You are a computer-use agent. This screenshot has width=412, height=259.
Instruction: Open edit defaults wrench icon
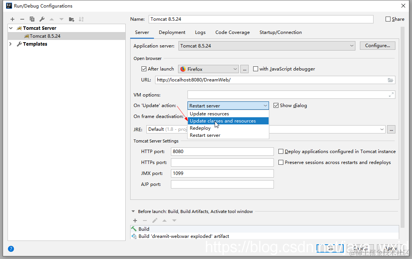(42, 19)
